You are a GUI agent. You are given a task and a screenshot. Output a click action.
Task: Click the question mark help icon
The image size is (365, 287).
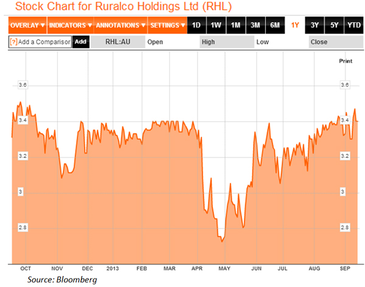click(13, 42)
